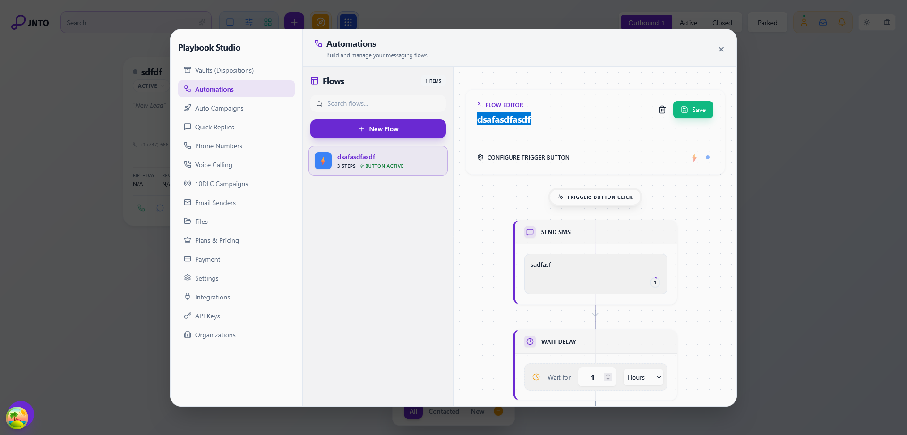Click the inbox tray icon
Screen dimensions: 907x435
[823, 22]
